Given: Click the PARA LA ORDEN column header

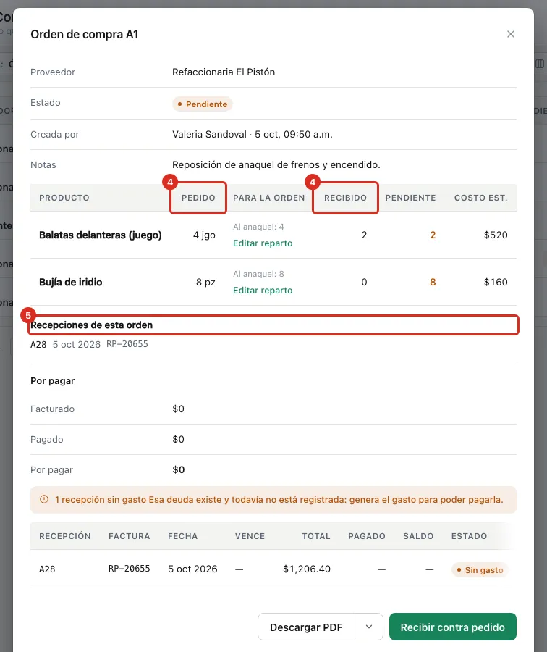Looking at the screenshot, I should pos(268,198).
